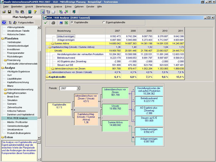Open the Extras menu in menu bar
Image resolution: width=216 pixels, height=162 pixels.
(68, 7)
